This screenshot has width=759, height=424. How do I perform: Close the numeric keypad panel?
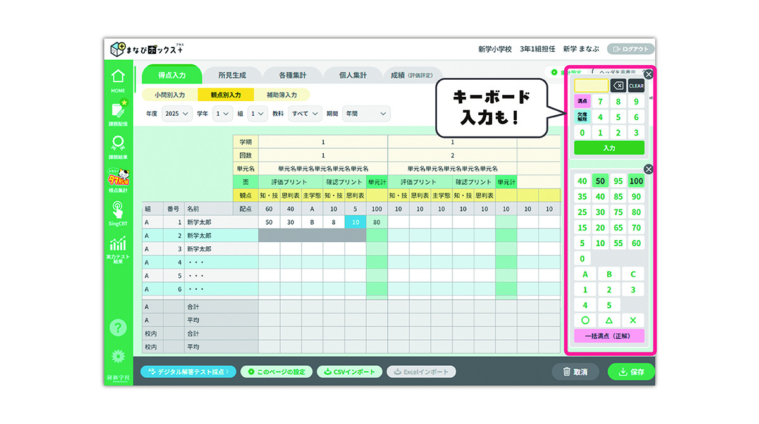[648, 75]
